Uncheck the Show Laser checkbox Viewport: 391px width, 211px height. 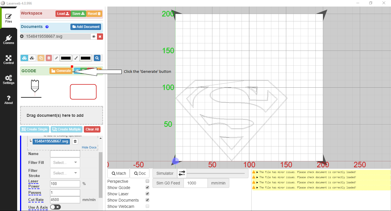(x=147, y=194)
